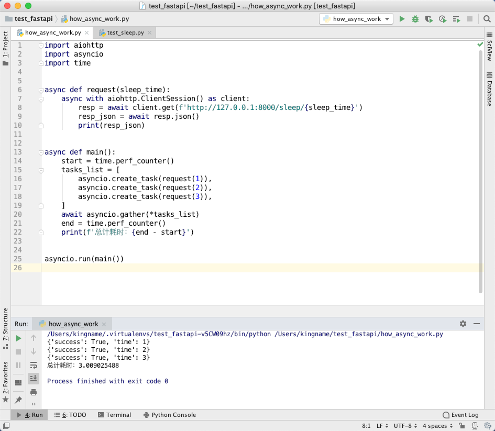Open the SciView side panel
This screenshot has width=495, height=431.
[x=489, y=47]
